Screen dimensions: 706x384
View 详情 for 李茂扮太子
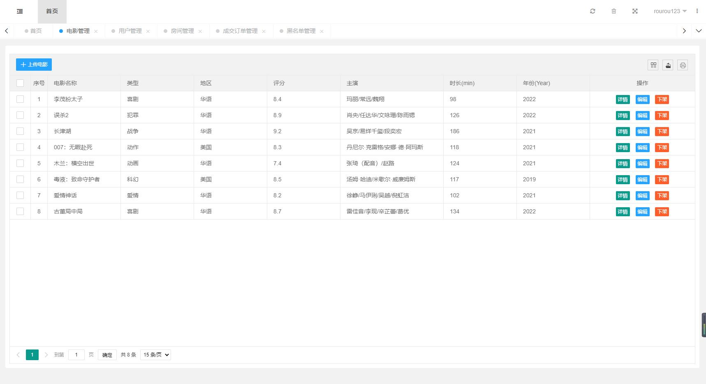coord(623,99)
